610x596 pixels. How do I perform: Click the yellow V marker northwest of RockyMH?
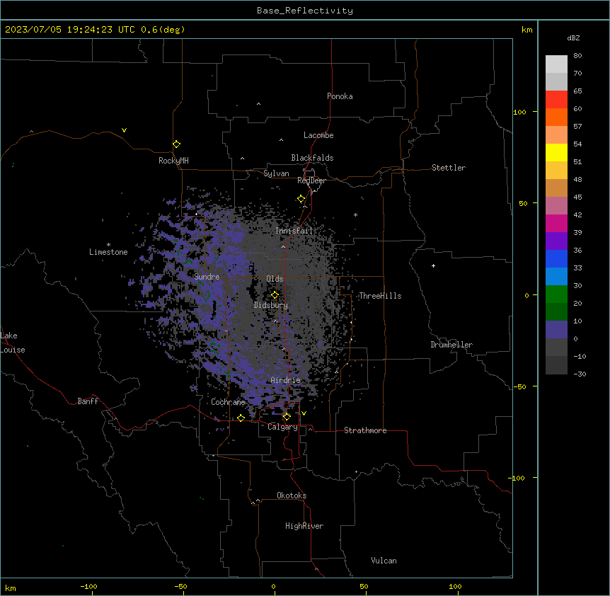pos(124,130)
